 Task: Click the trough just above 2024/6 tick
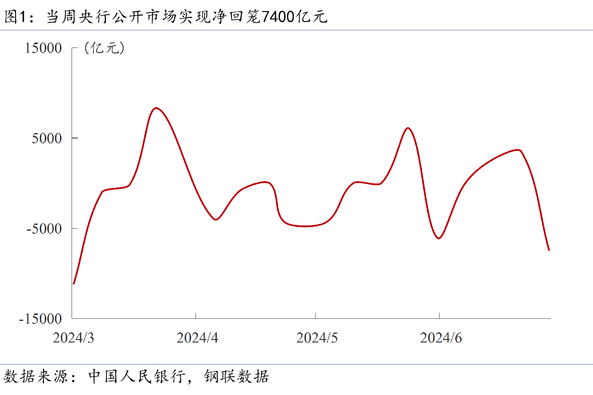tap(439, 238)
